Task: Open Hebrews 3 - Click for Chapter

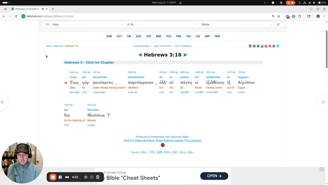Action: coord(89,62)
